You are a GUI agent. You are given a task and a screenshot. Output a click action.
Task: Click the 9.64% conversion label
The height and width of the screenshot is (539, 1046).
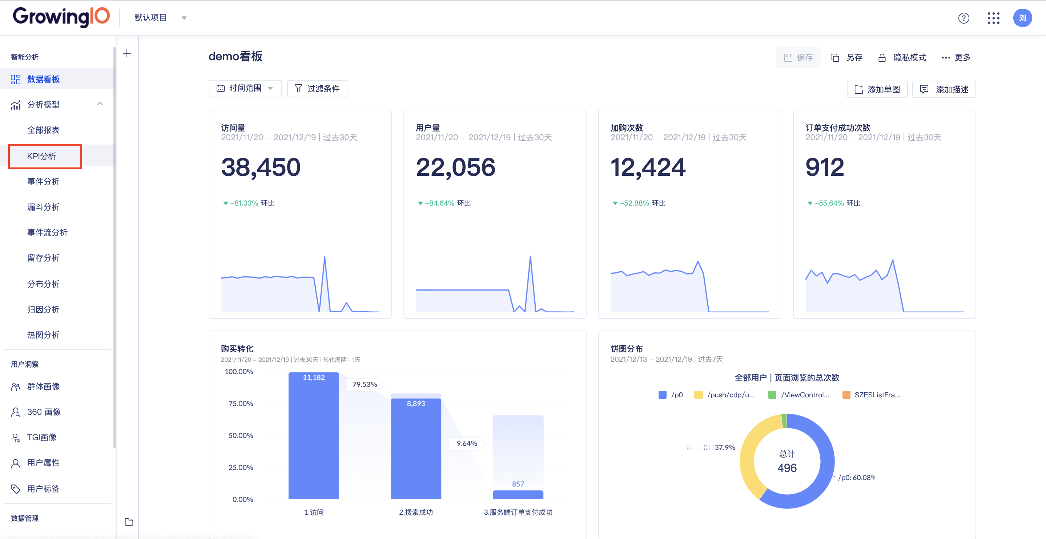[467, 443]
